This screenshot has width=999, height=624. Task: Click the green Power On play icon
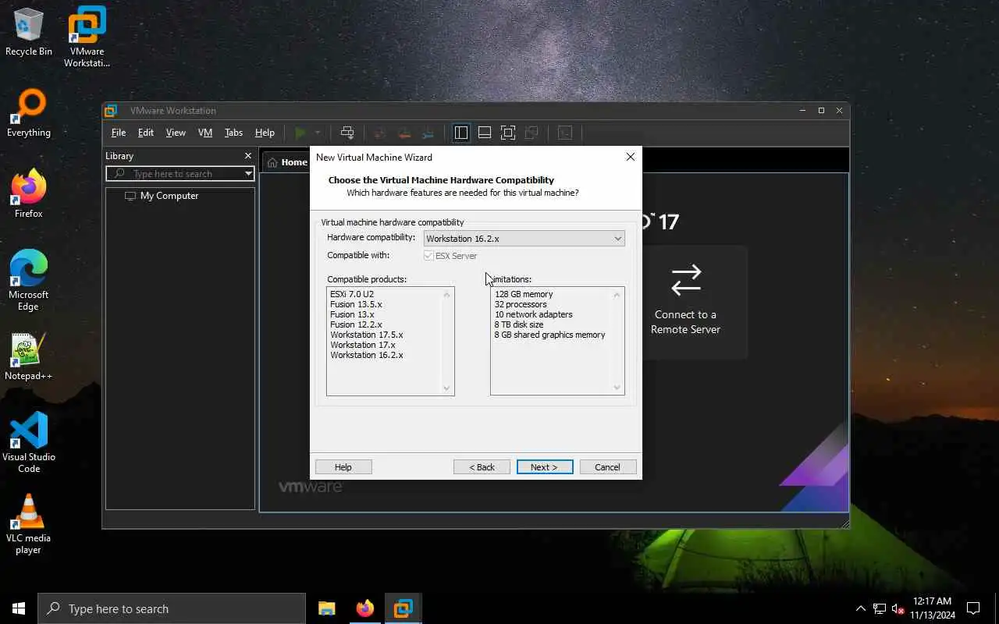300,133
